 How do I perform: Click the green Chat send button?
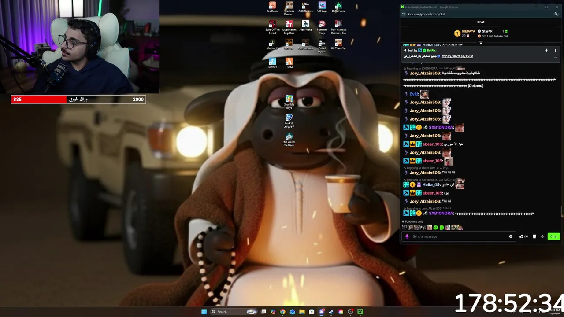pos(554,236)
